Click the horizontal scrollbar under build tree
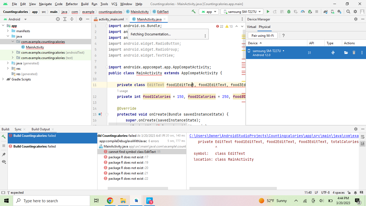This screenshot has width=366, height=206. pyautogui.click(x=138, y=188)
